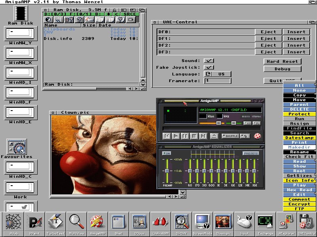Uncheck the Fake Joystick checkbox
This screenshot has height=237, width=317.
(208, 67)
